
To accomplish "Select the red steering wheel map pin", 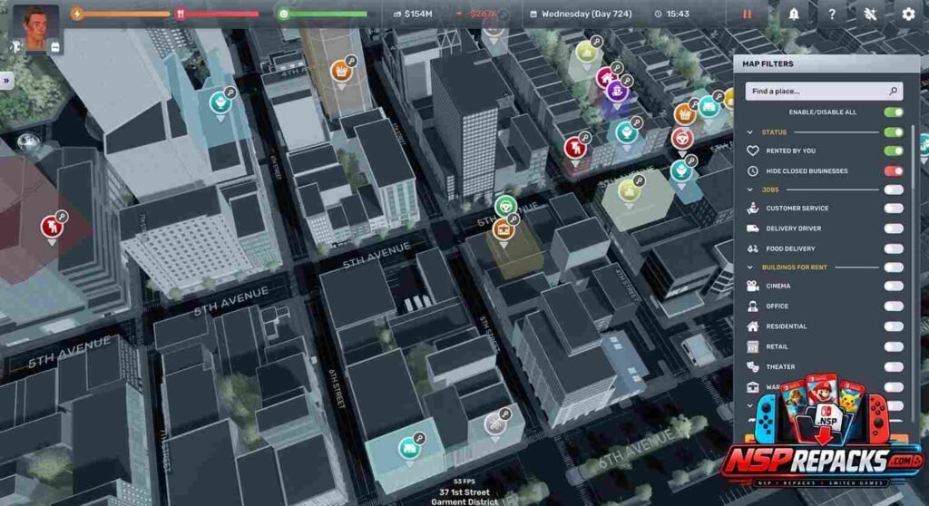I will coord(682,139).
